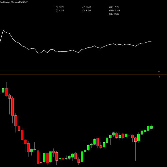This screenshot has height=167, width=167.
Task: Select the 'OC: 1.22' reading
Action: pos(114,7)
